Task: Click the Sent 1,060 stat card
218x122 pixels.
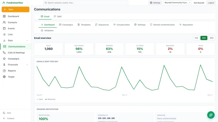Action: (x=49, y=49)
